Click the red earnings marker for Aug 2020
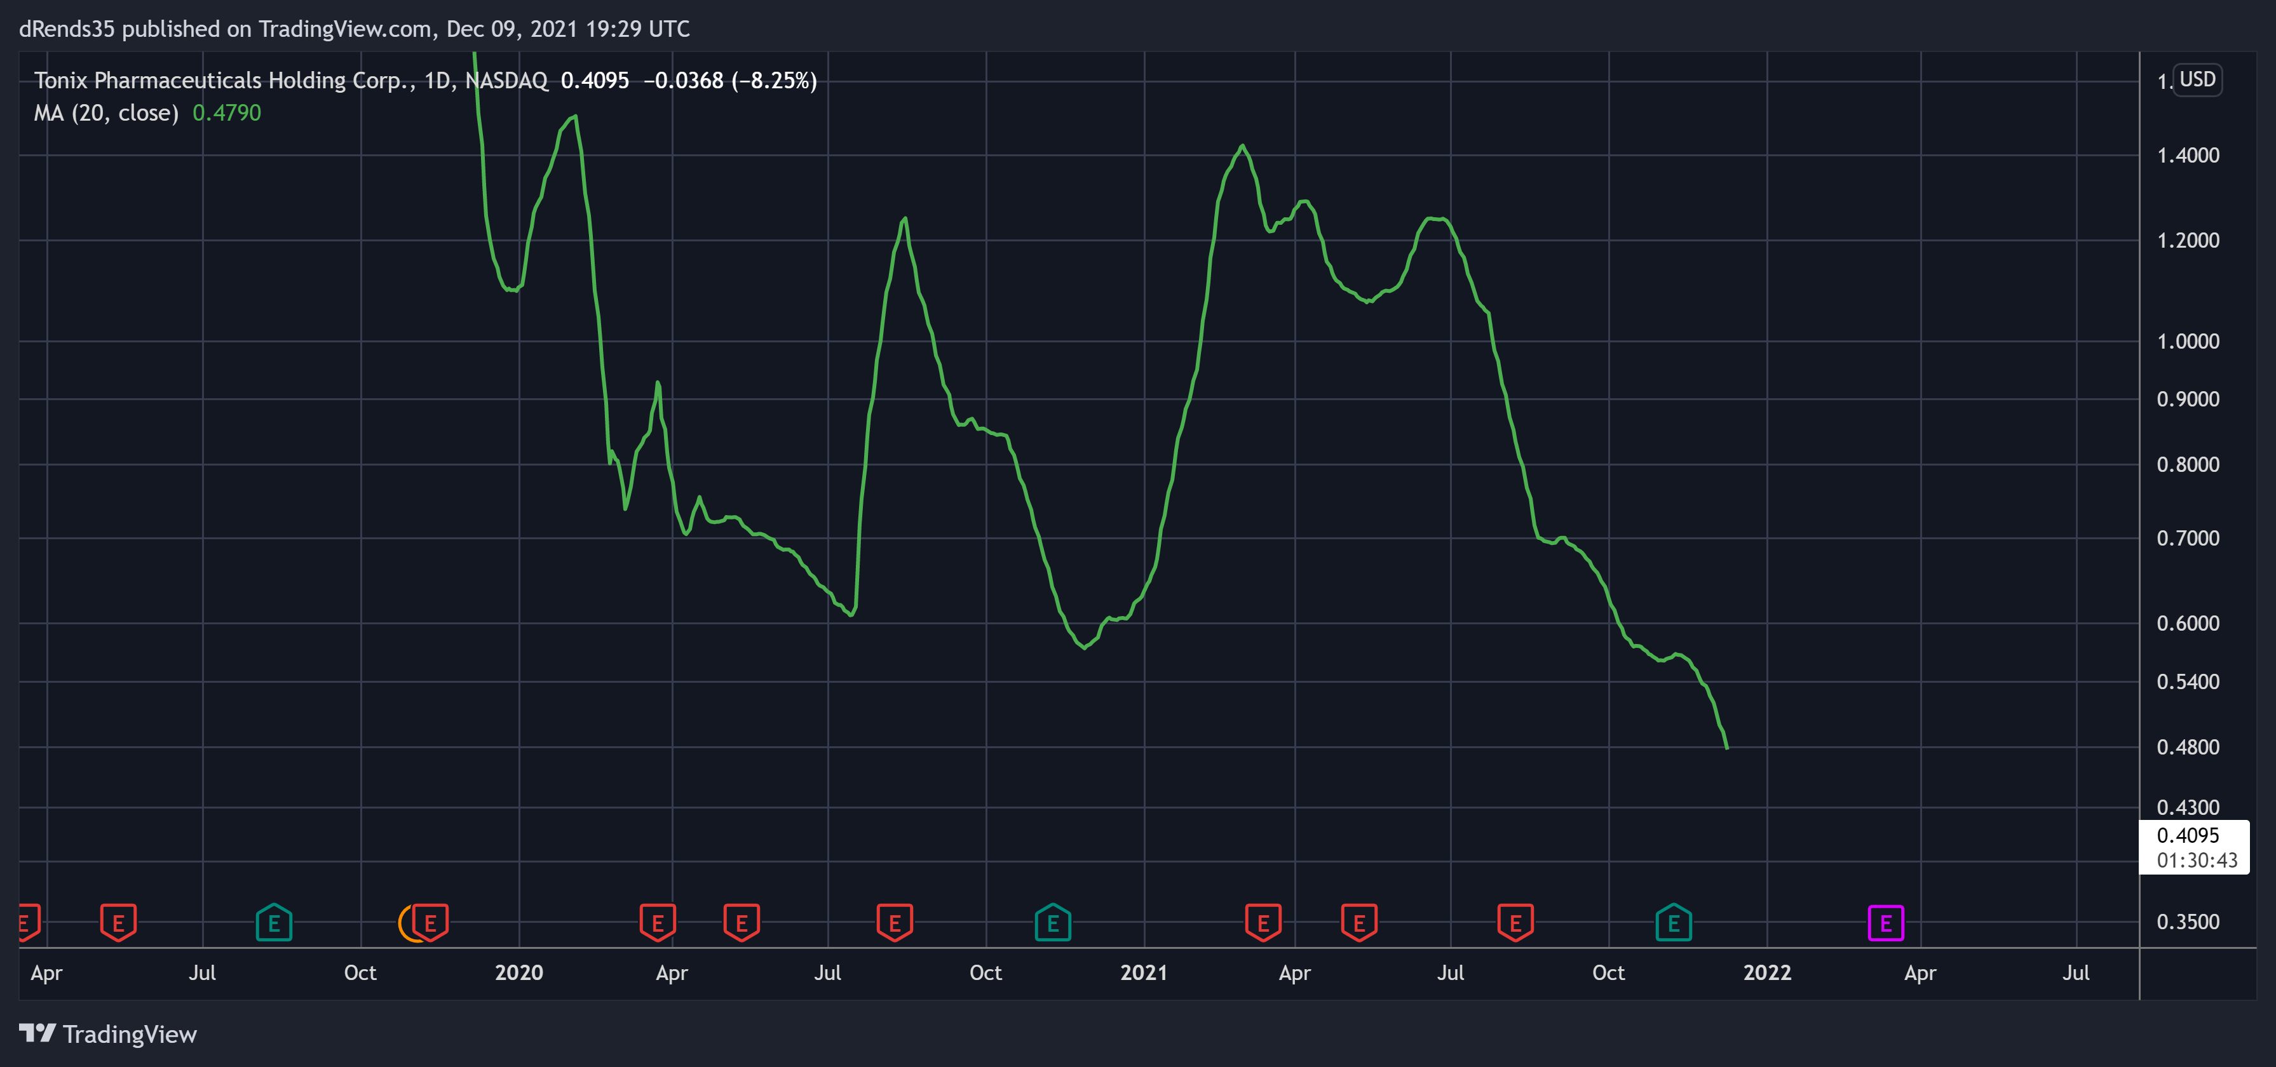Screen dimensions: 2276x1067 pyautogui.click(x=894, y=922)
